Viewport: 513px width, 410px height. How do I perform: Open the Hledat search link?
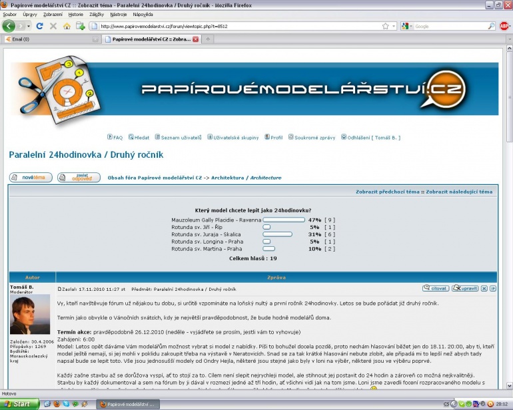point(142,138)
